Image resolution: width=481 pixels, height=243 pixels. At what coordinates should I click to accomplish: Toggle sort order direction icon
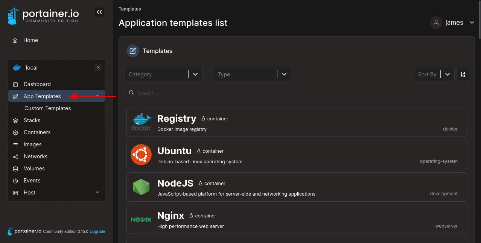point(463,74)
